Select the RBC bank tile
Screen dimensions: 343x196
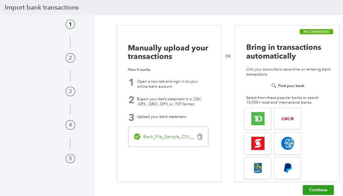pos(258,168)
